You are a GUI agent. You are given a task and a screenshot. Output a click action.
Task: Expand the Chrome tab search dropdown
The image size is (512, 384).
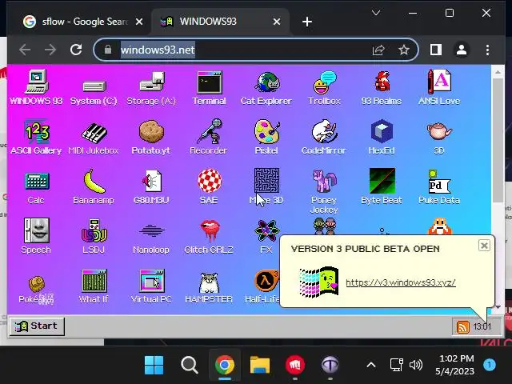point(376,13)
